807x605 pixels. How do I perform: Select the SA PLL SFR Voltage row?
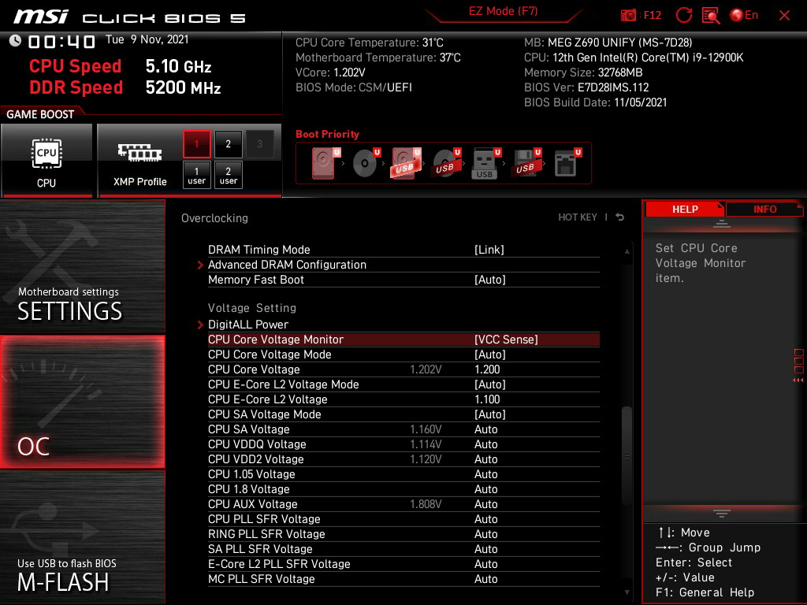pyautogui.click(x=403, y=549)
